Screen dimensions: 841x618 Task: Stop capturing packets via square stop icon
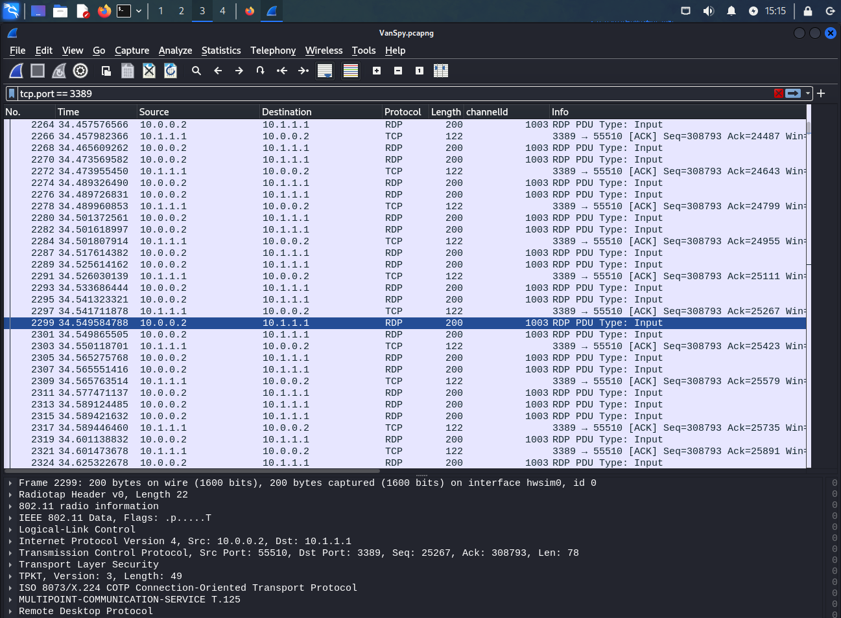[x=38, y=71]
